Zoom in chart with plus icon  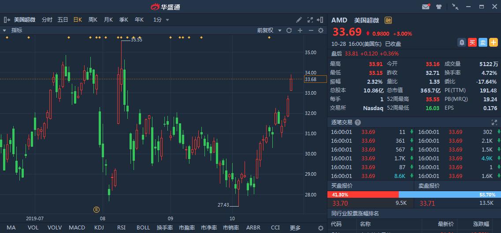coord(300,30)
